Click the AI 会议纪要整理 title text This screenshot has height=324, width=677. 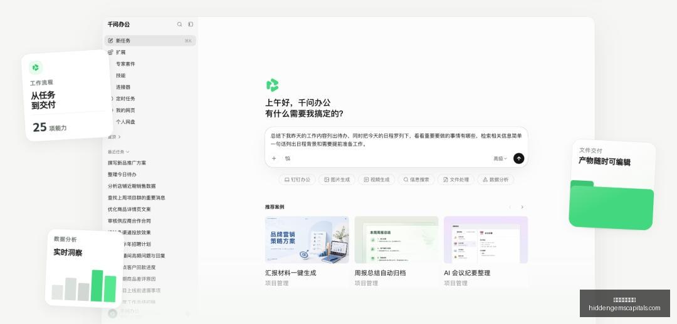(x=467, y=273)
